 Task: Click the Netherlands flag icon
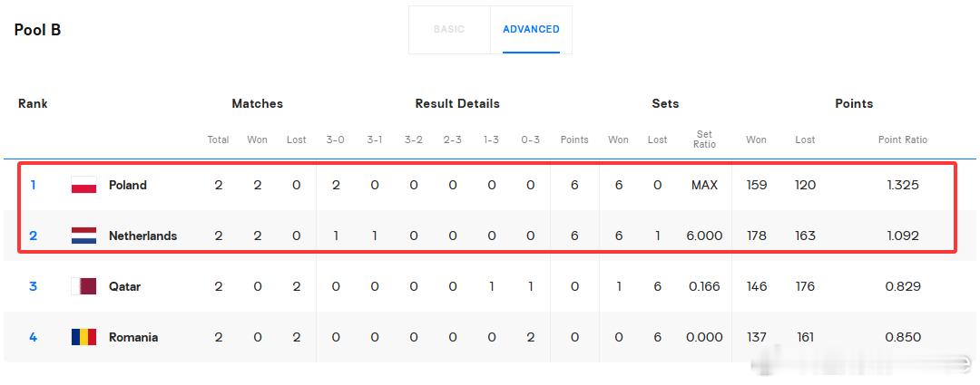[x=83, y=236]
